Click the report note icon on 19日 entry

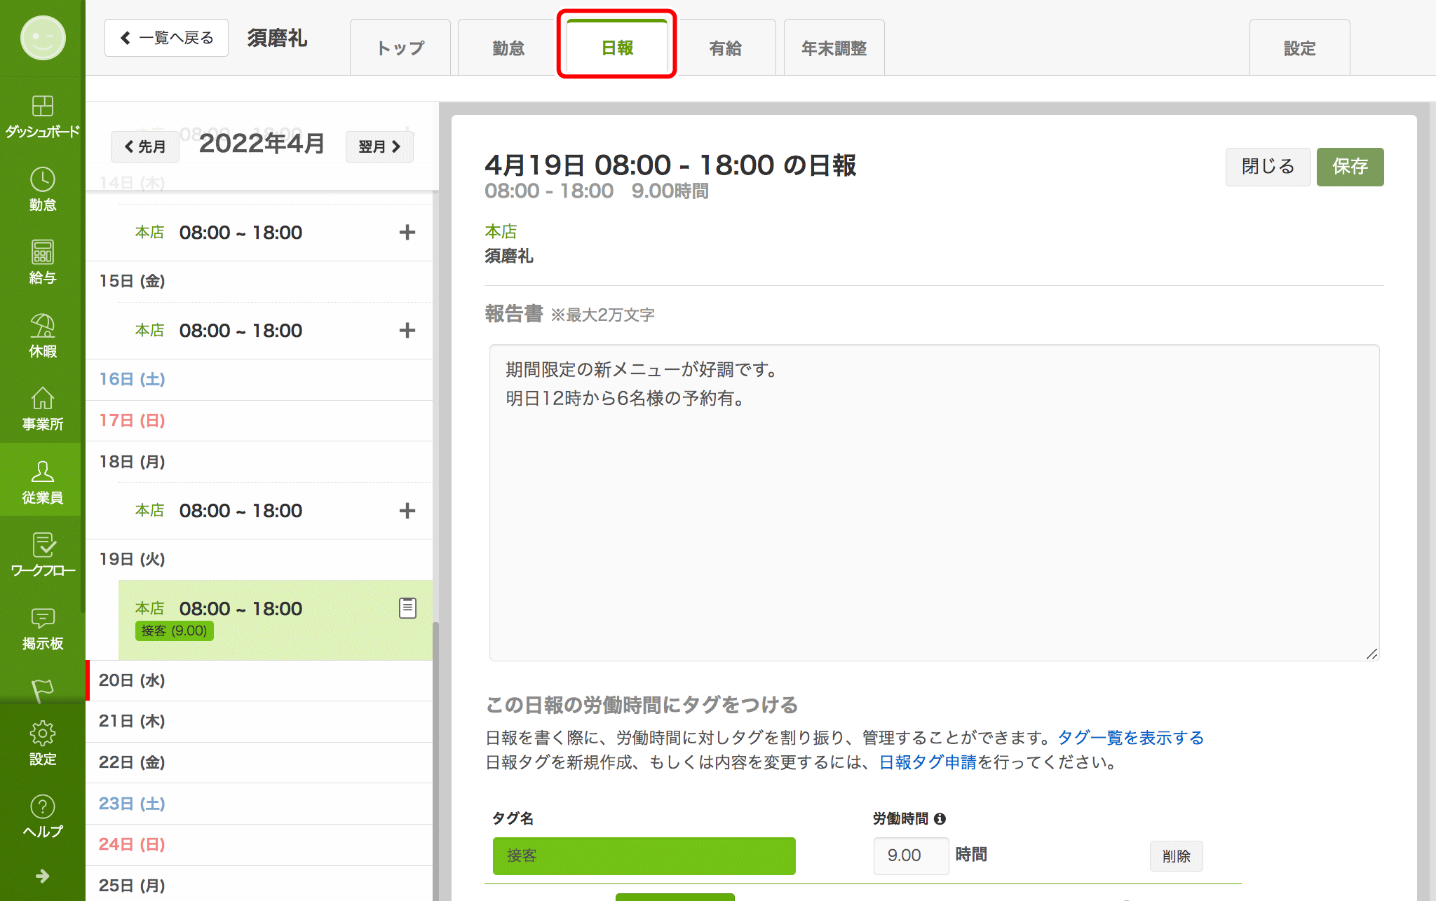tap(407, 608)
